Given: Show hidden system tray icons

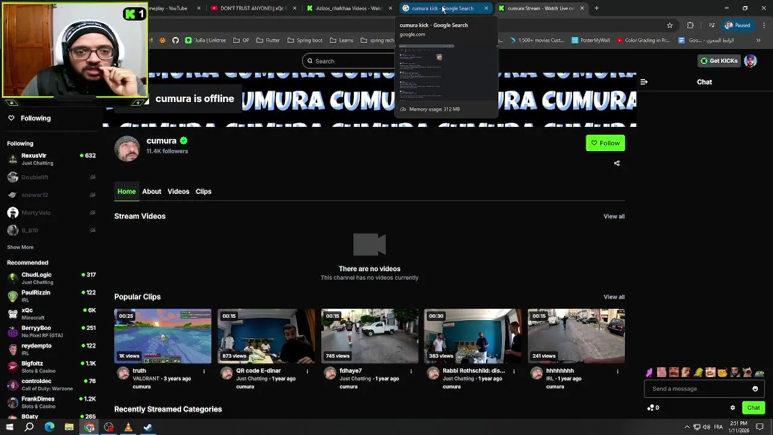Looking at the screenshot, I should click(x=687, y=427).
